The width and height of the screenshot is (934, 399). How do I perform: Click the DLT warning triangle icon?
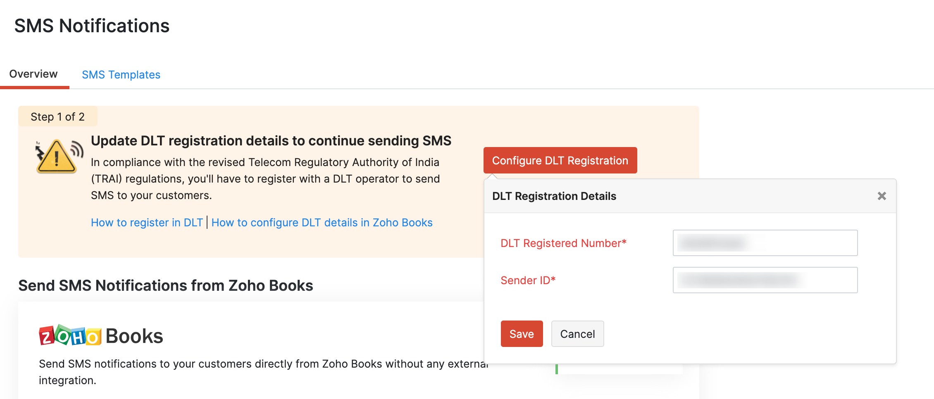click(x=57, y=157)
